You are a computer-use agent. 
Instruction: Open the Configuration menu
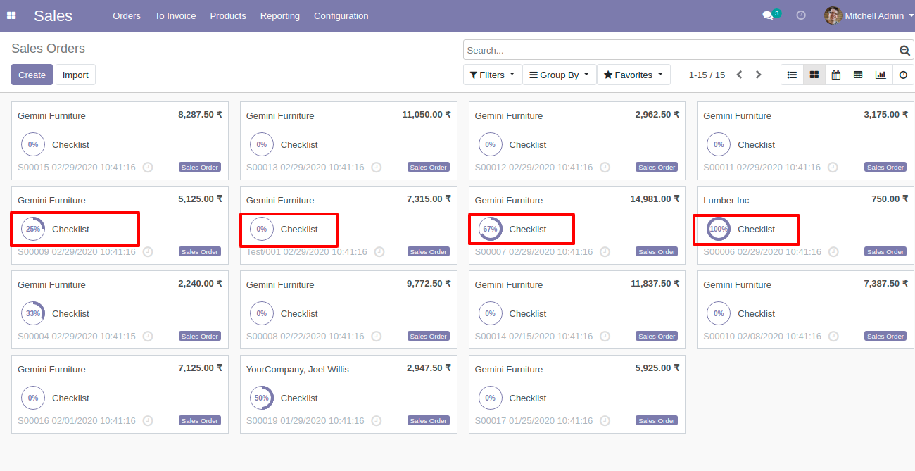(x=341, y=15)
